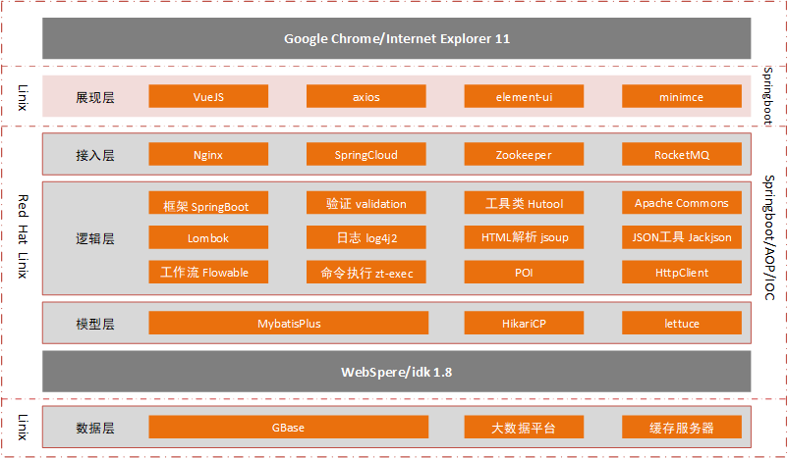Image resolution: width=788 pixels, height=458 pixels.
Task: Click the axios box
Action: click(x=366, y=96)
